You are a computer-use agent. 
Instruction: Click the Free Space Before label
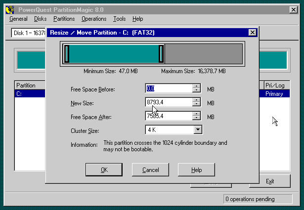click(92, 89)
